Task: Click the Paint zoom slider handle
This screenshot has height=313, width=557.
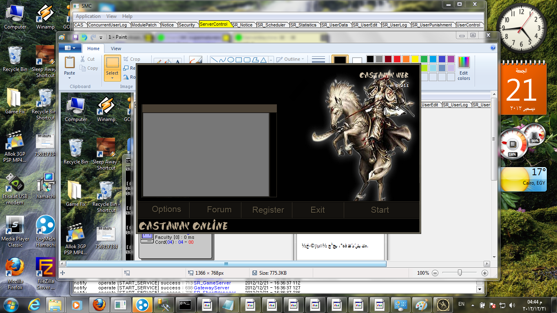Action: point(460,273)
